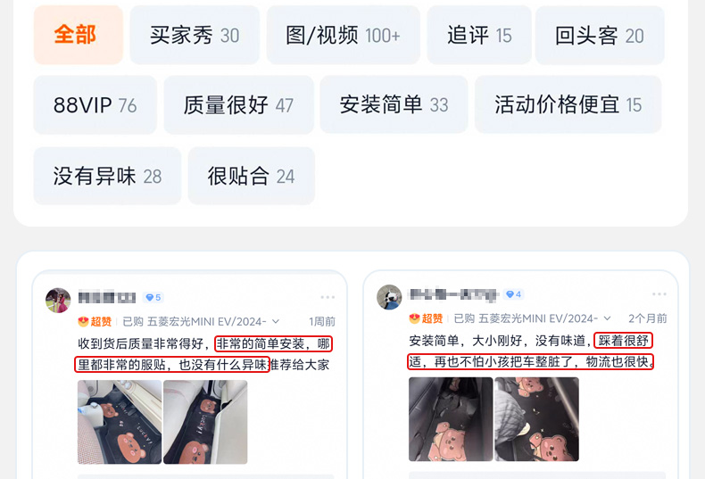Choose the 质量很好 47 tag

(x=238, y=105)
